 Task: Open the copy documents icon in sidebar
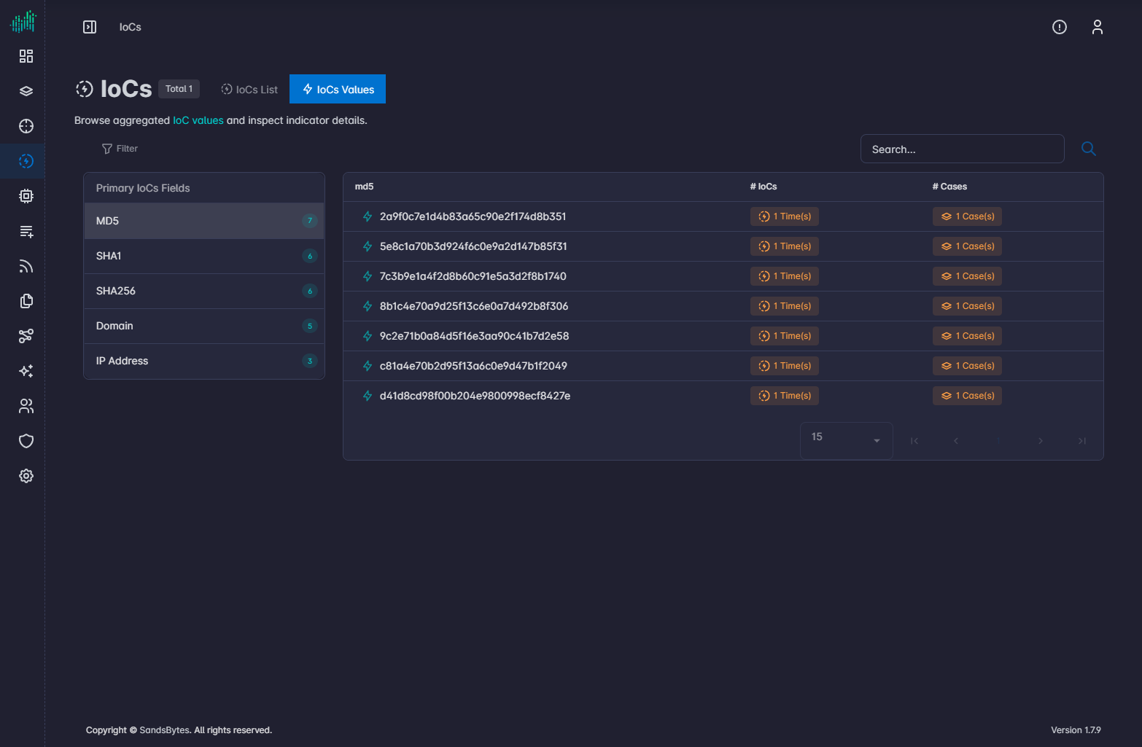(26, 301)
